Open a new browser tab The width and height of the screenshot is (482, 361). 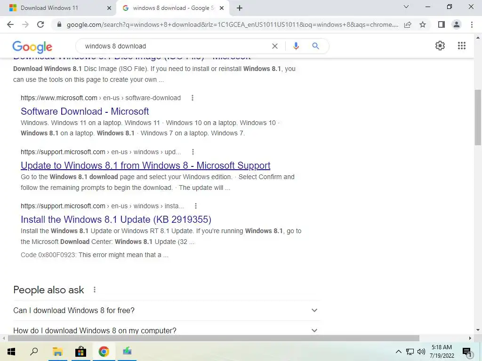tap(240, 8)
